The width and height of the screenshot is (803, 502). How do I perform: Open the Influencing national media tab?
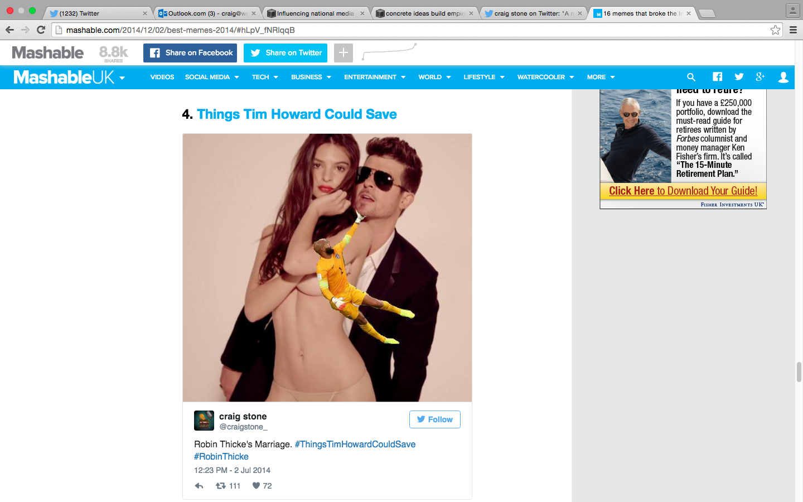click(316, 13)
